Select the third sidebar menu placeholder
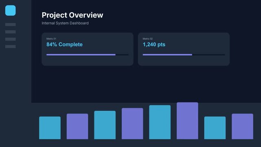Image resolution: width=261 pixels, height=147 pixels. click(x=10, y=39)
